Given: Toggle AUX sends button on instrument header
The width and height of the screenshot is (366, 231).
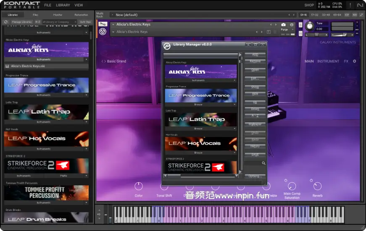Looking at the screenshot, I should (x=357, y=30).
